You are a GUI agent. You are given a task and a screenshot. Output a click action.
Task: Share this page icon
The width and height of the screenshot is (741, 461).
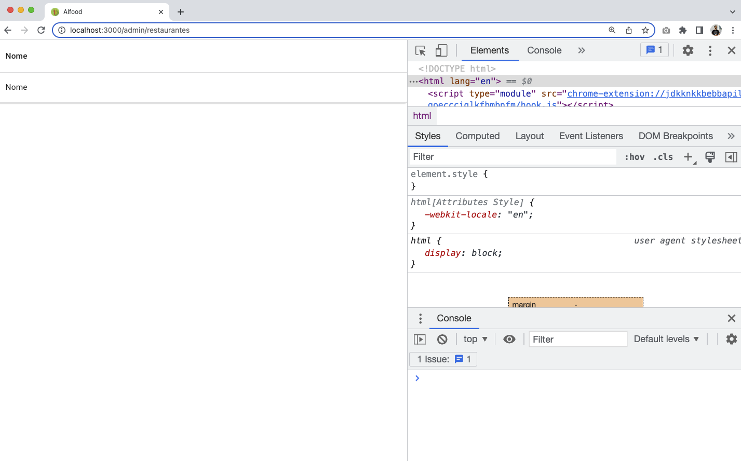[629, 30]
